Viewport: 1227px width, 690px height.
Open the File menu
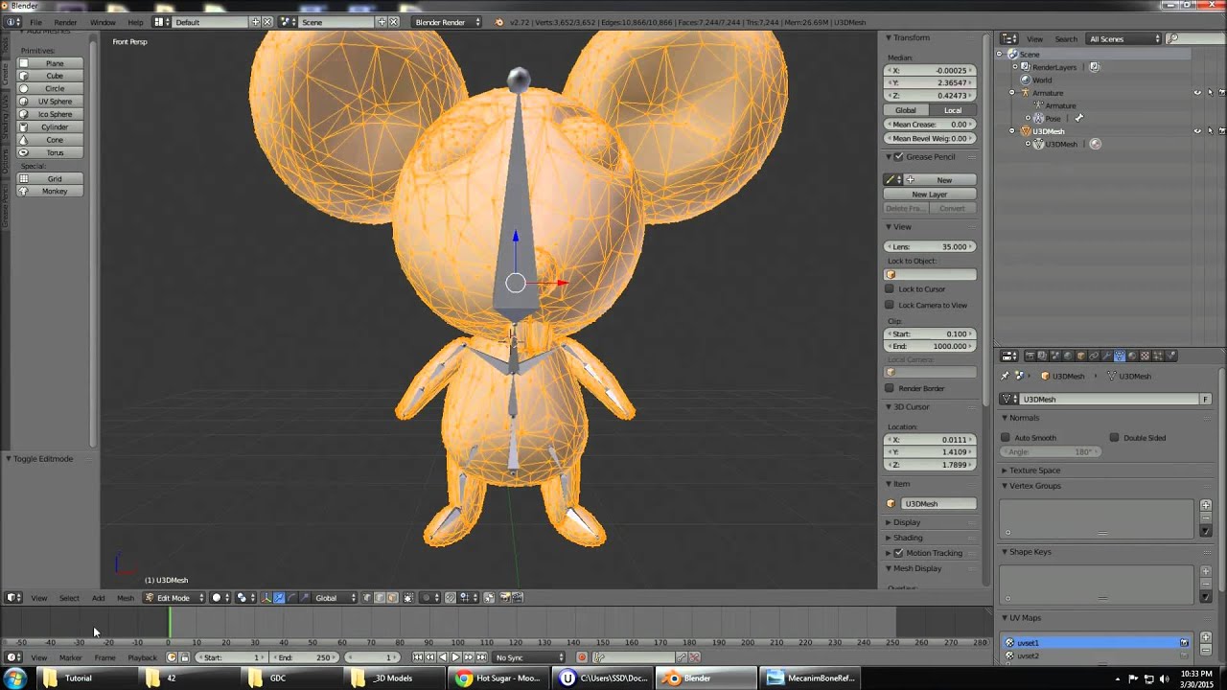tap(35, 22)
